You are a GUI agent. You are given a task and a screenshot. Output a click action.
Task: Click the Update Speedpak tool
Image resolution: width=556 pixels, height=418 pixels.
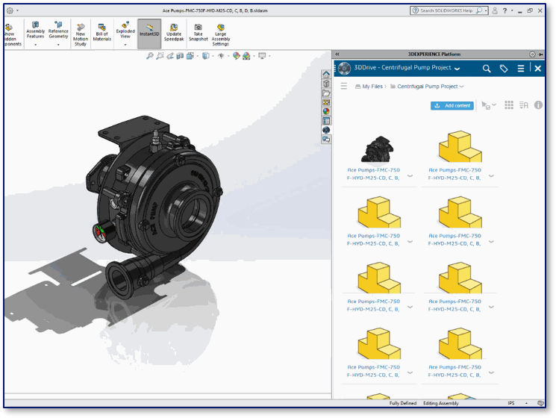174,32
